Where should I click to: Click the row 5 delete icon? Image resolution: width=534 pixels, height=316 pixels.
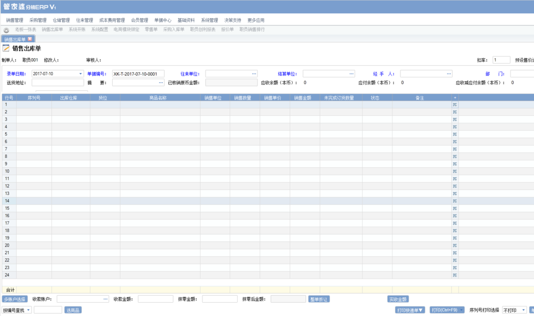pyautogui.click(x=454, y=134)
